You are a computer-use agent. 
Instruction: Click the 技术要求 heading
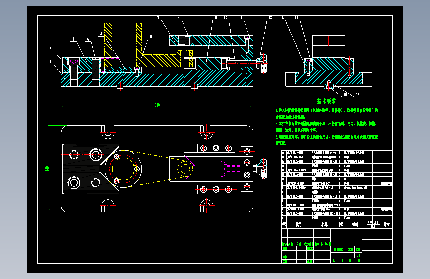[x=326, y=101]
